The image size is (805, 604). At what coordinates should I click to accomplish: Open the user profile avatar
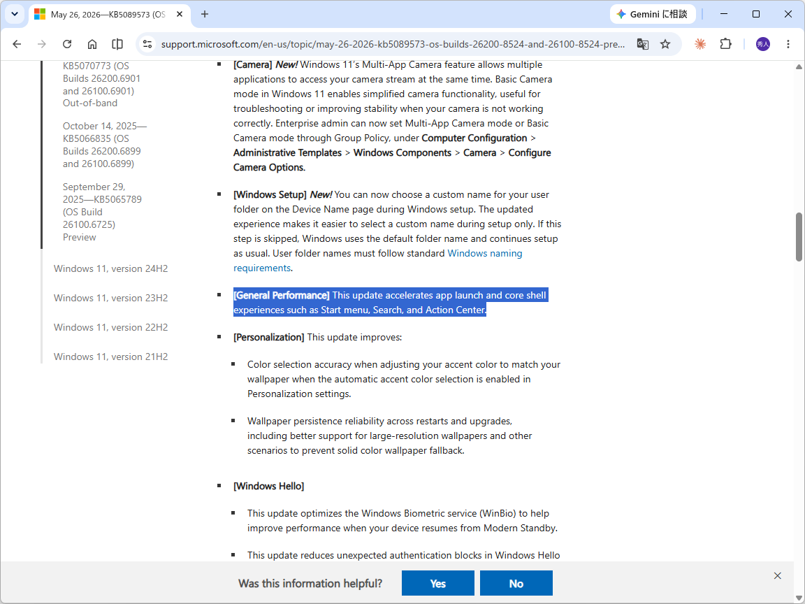coord(763,44)
